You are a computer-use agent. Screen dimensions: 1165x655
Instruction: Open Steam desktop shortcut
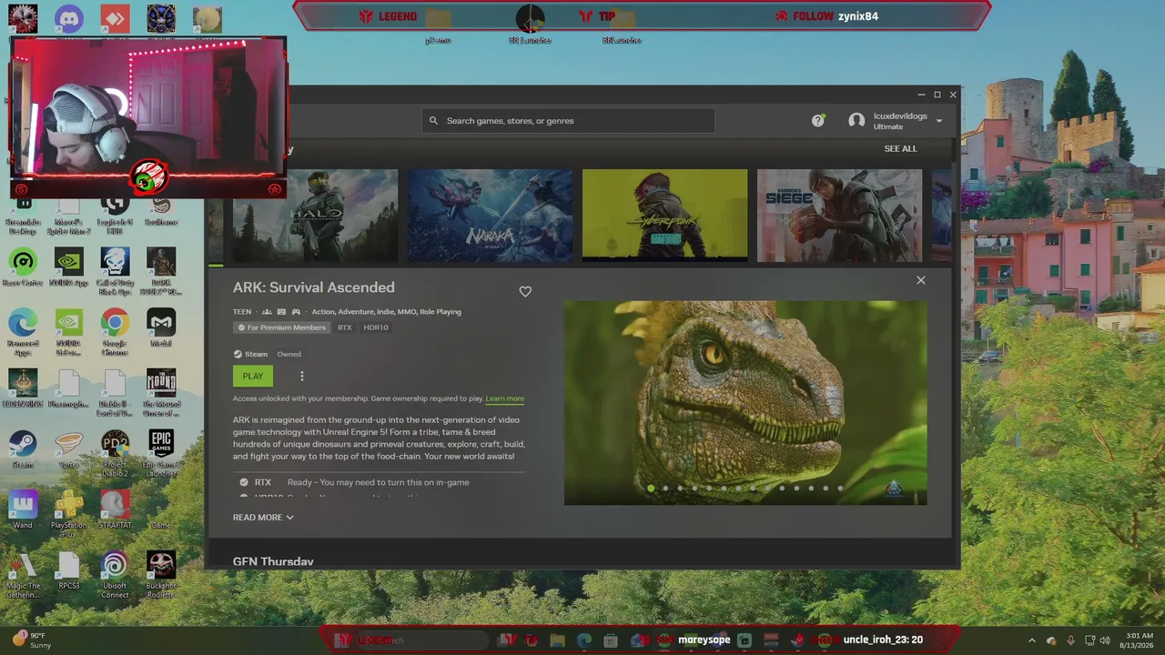coord(23,450)
